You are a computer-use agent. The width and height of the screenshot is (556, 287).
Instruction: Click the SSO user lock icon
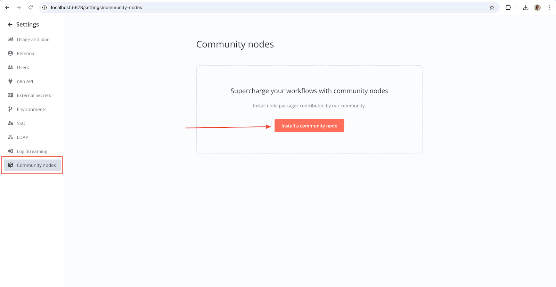[x=10, y=123]
